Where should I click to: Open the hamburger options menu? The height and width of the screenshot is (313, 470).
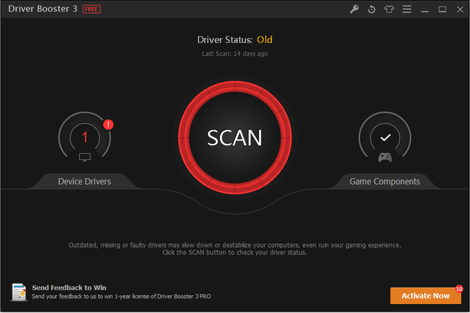(x=407, y=10)
